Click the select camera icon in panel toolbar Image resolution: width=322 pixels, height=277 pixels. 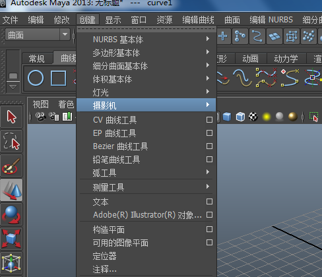tap(40, 117)
